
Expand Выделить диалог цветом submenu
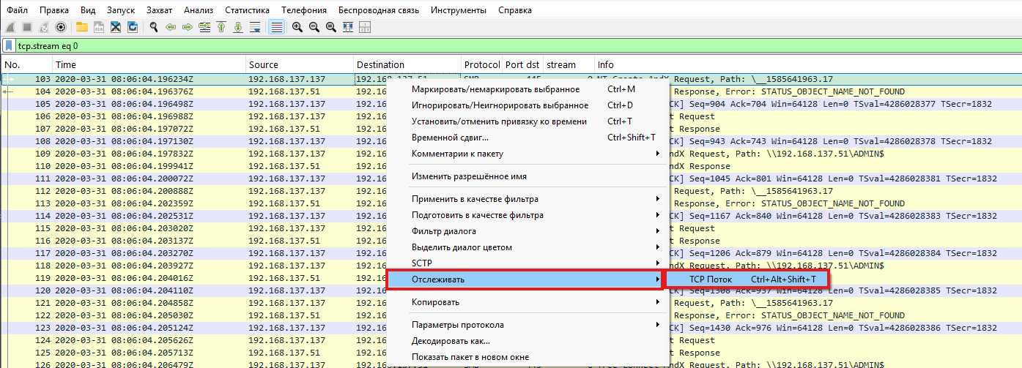(x=527, y=247)
